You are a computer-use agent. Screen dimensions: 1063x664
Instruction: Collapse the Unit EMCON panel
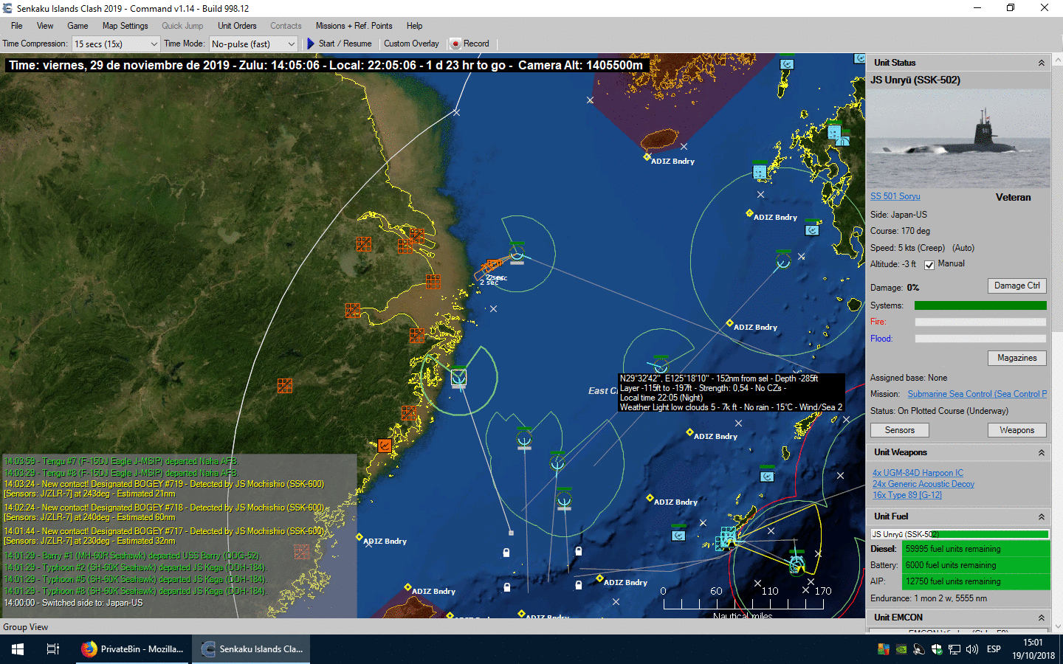click(x=1041, y=618)
